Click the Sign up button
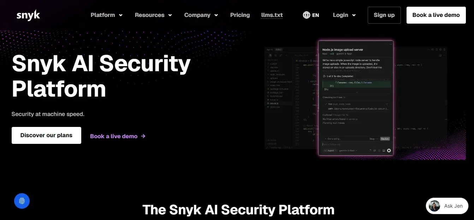 point(384,15)
